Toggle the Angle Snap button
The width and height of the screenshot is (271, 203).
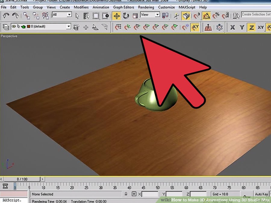pos(206,15)
